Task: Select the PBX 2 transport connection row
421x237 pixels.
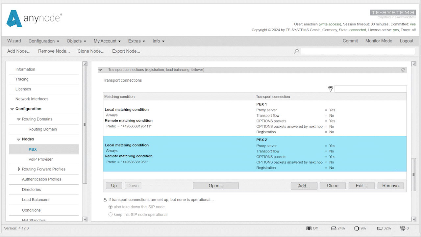Action: [255, 154]
